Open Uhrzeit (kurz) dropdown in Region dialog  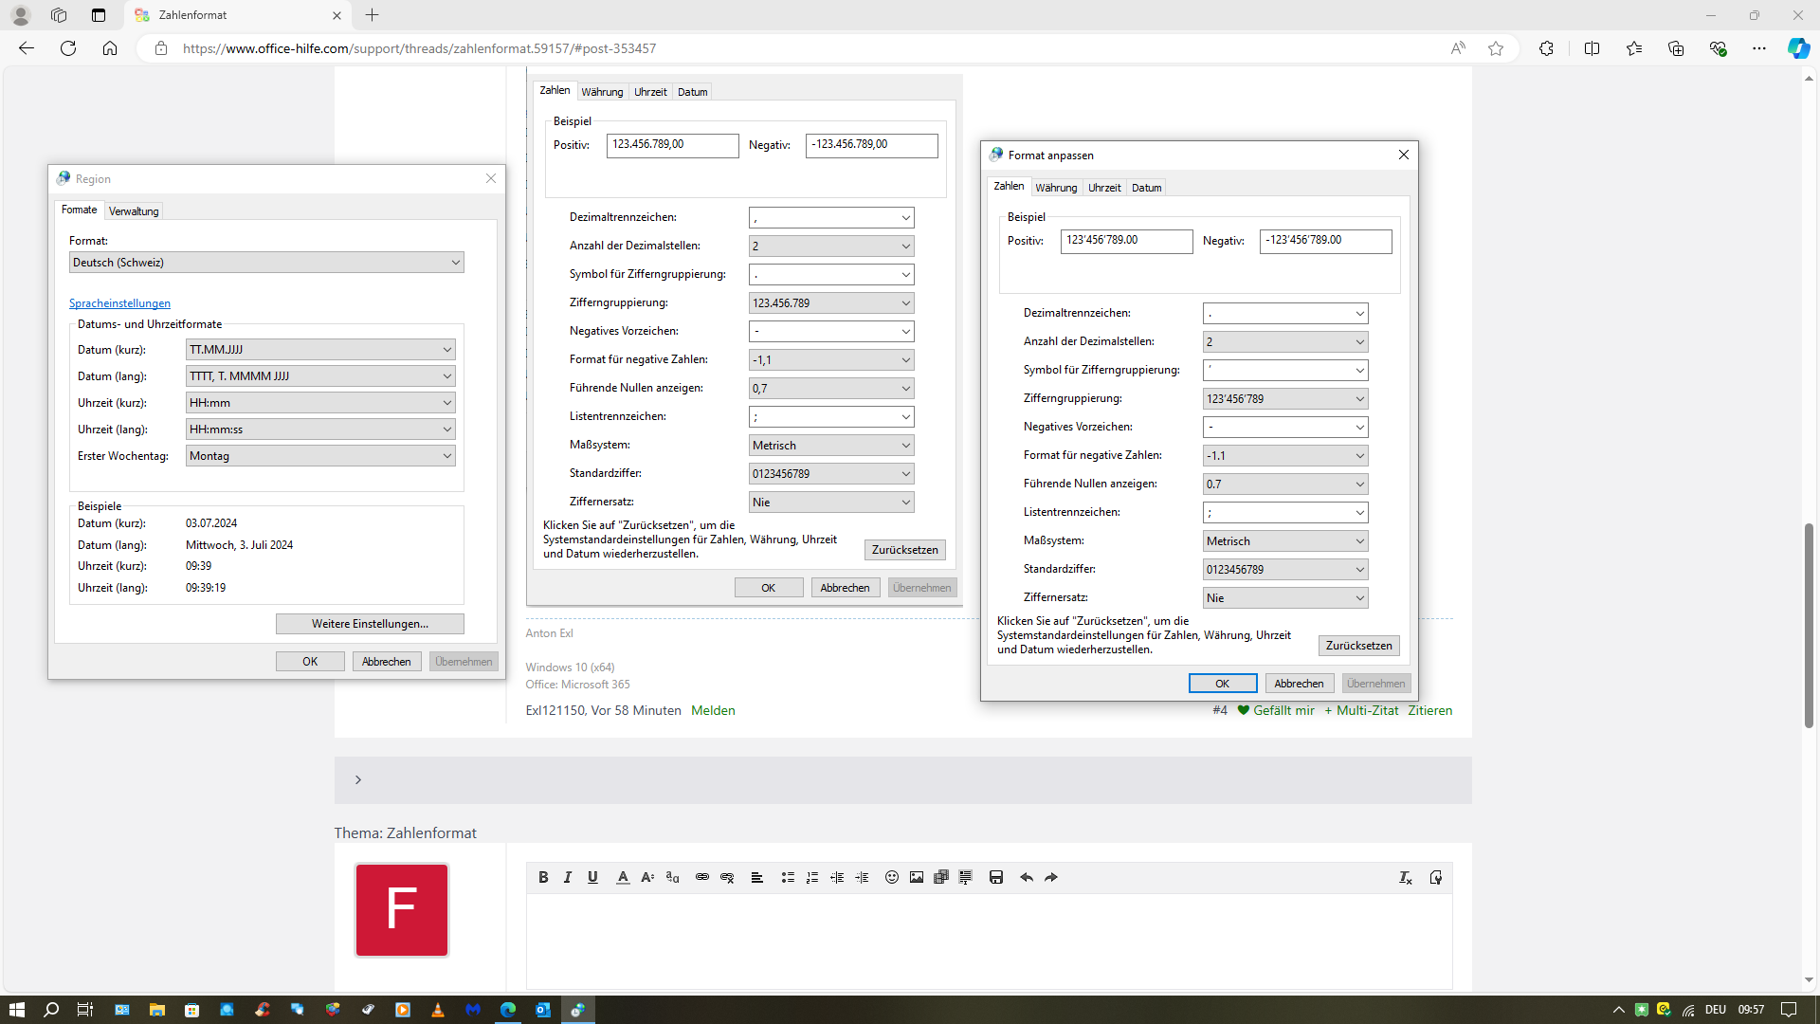tap(320, 403)
